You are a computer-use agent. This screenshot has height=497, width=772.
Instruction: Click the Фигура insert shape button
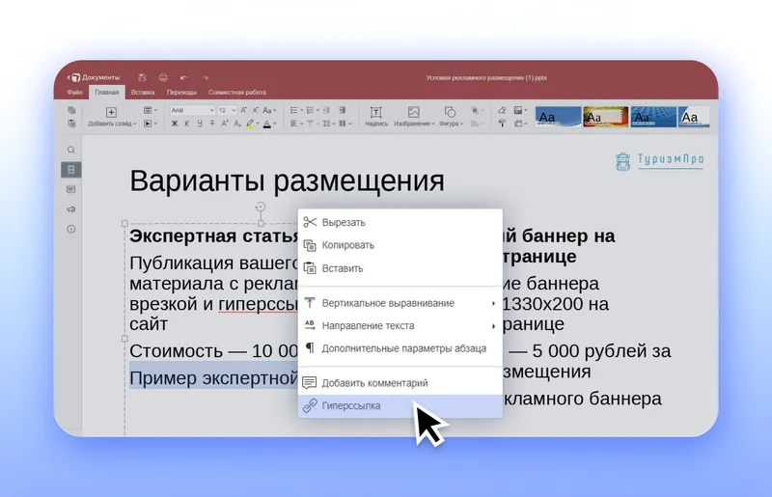click(451, 117)
